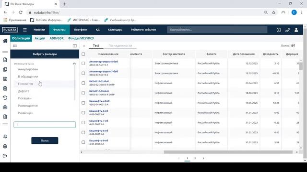Check the Башнефть-7-об row
Viewport: 307px width, 172px height.
[x=83, y=122]
